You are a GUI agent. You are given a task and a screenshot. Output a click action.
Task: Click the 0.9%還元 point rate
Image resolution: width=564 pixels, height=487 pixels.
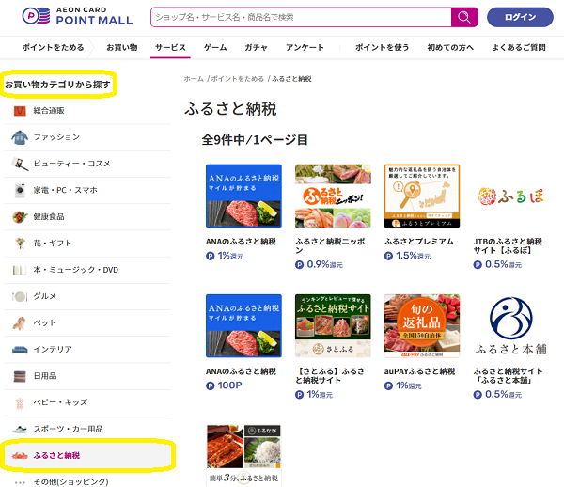coord(319,265)
